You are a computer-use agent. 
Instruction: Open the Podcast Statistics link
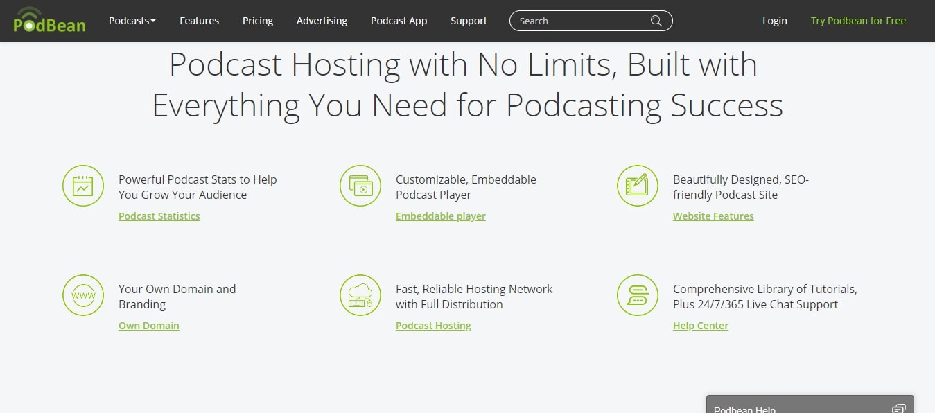tap(159, 216)
